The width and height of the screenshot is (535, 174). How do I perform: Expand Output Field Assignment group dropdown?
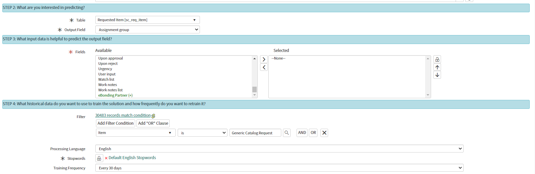click(147, 30)
